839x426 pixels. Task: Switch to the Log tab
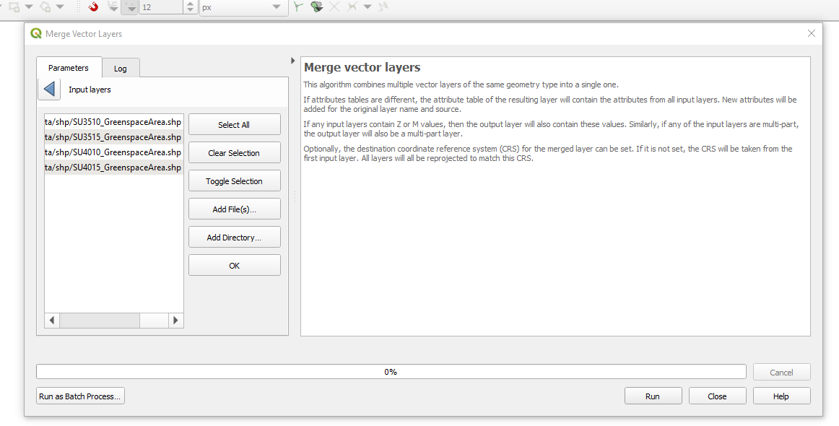pos(121,68)
